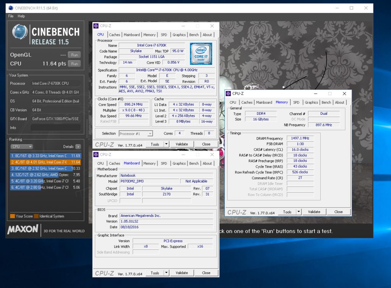Select Graphics tab in Mainboard CPU-Z window
Image resolution: width=391 pixels, height=288 pixels.
pyautogui.click(x=179, y=163)
